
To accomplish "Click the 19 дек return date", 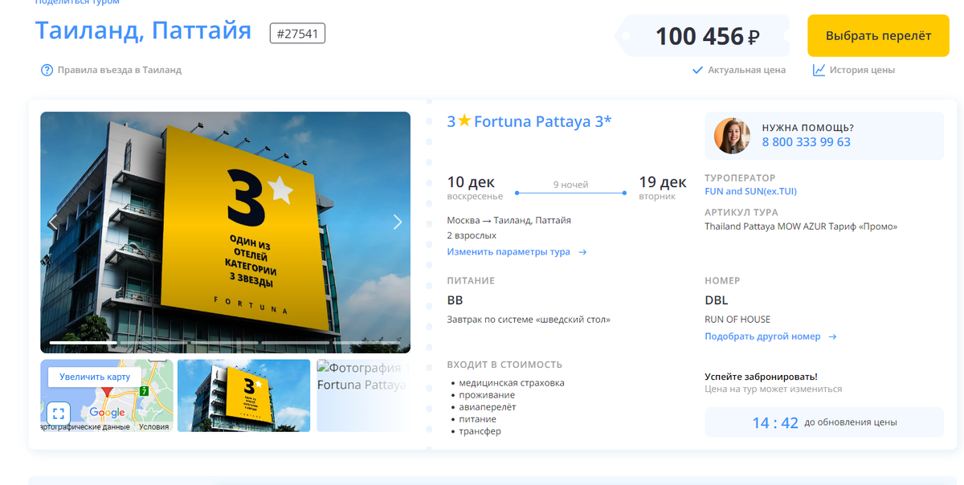I will pos(663,182).
